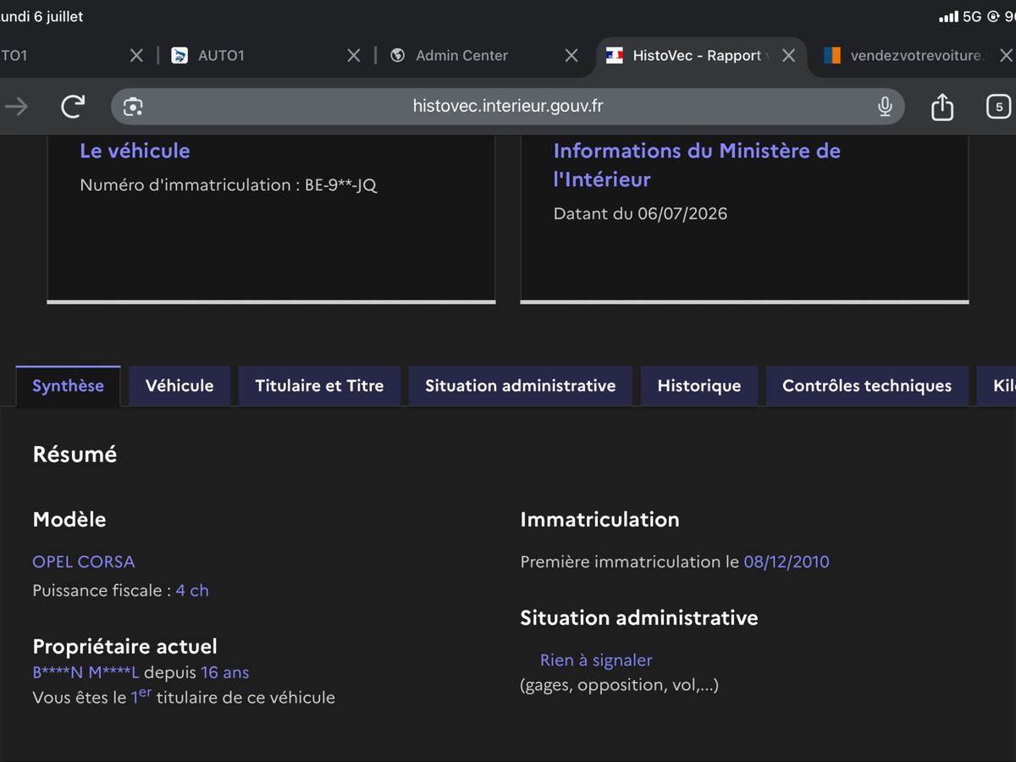Image resolution: width=1016 pixels, height=762 pixels.
Task: Click the OPEL CORSA model text
Action: pos(83,562)
